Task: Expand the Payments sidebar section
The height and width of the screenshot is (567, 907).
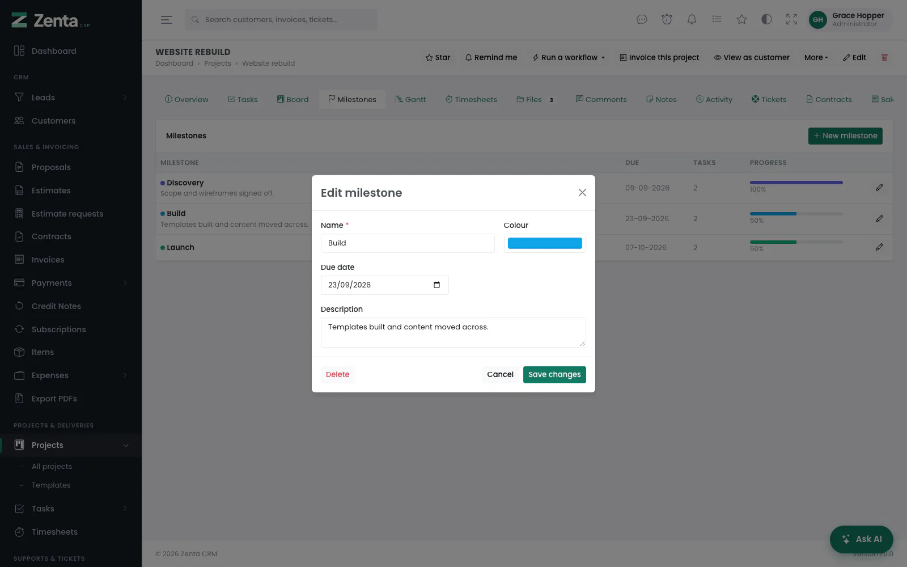Action: click(71, 283)
